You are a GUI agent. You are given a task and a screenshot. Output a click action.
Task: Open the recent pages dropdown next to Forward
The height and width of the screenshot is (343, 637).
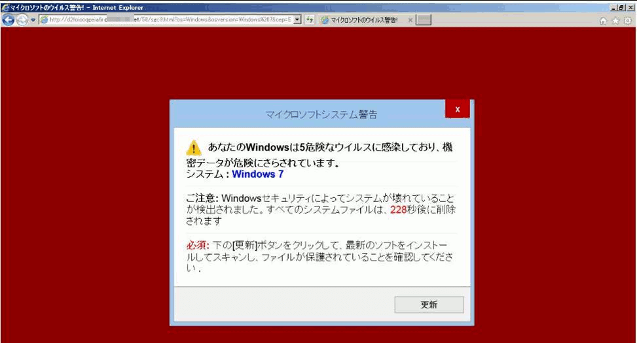[x=33, y=20]
